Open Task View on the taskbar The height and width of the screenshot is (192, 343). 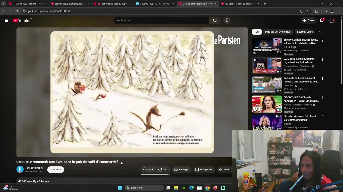tap(168, 188)
